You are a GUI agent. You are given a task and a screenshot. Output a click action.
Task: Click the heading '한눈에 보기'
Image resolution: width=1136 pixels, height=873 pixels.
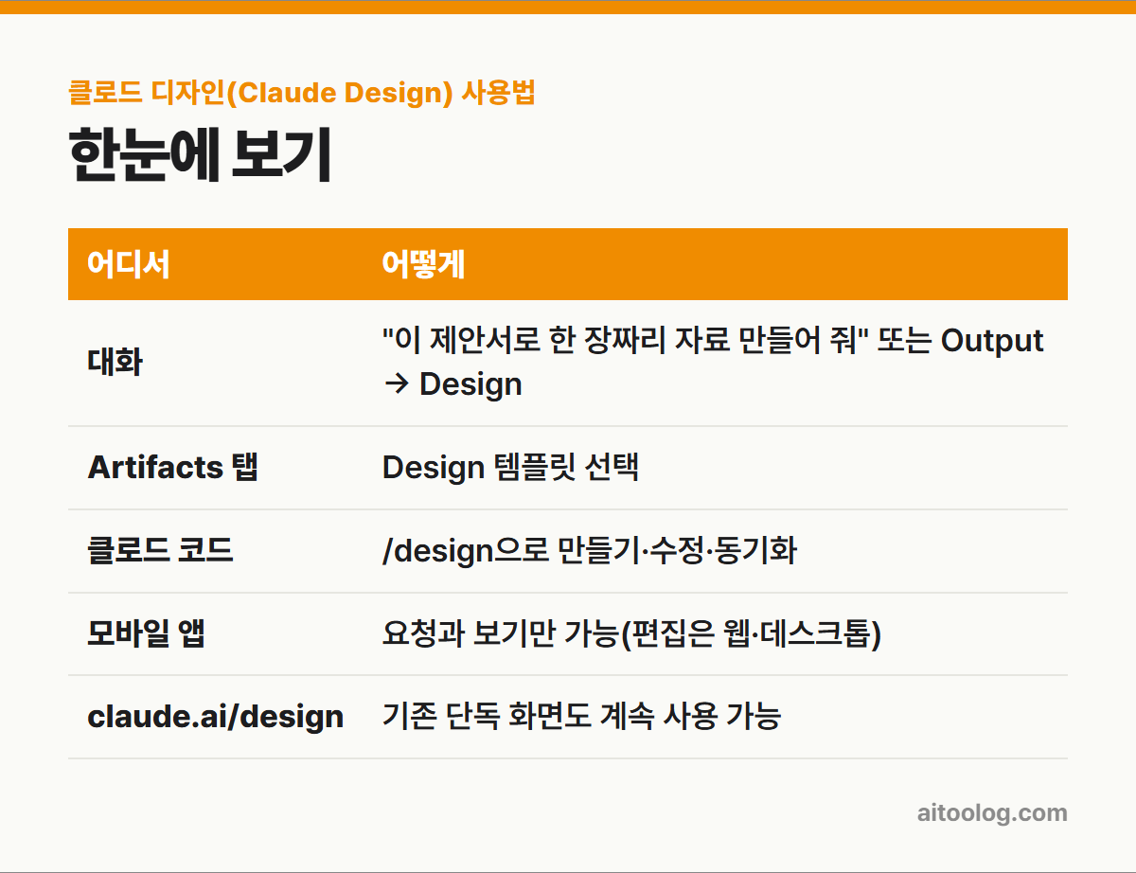pyautogui.click(x=200, y=156)
